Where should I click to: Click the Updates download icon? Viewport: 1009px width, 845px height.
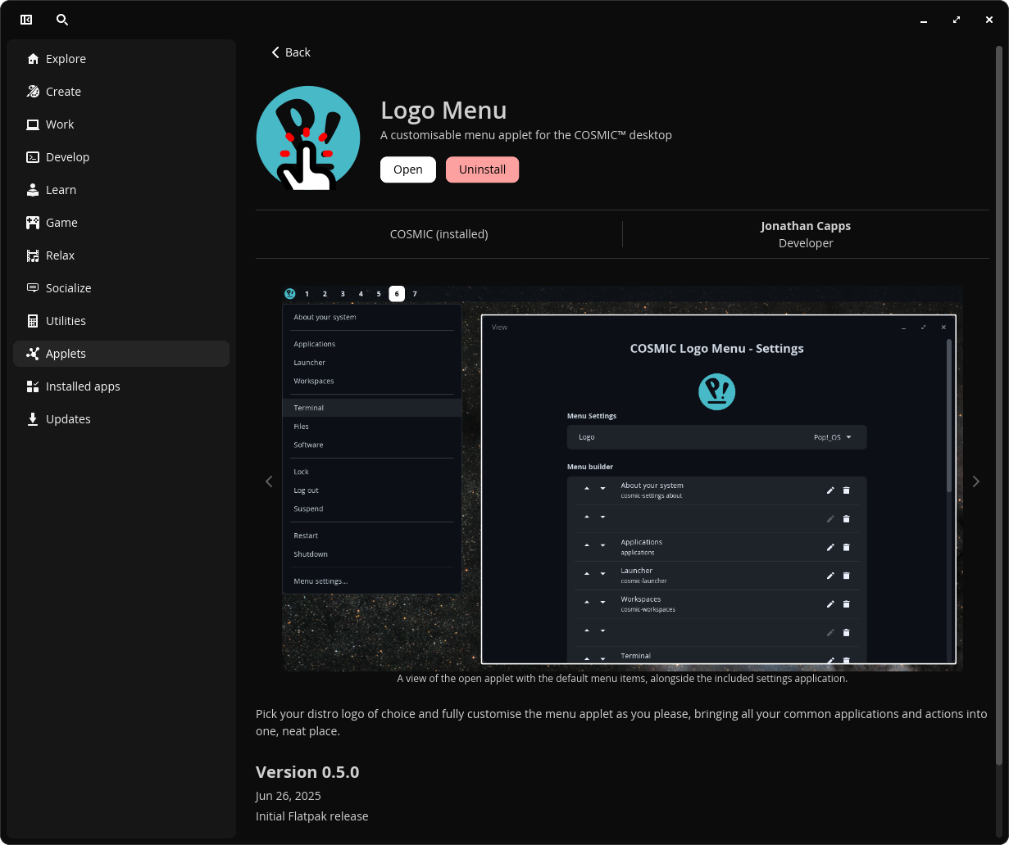[33, 419]
